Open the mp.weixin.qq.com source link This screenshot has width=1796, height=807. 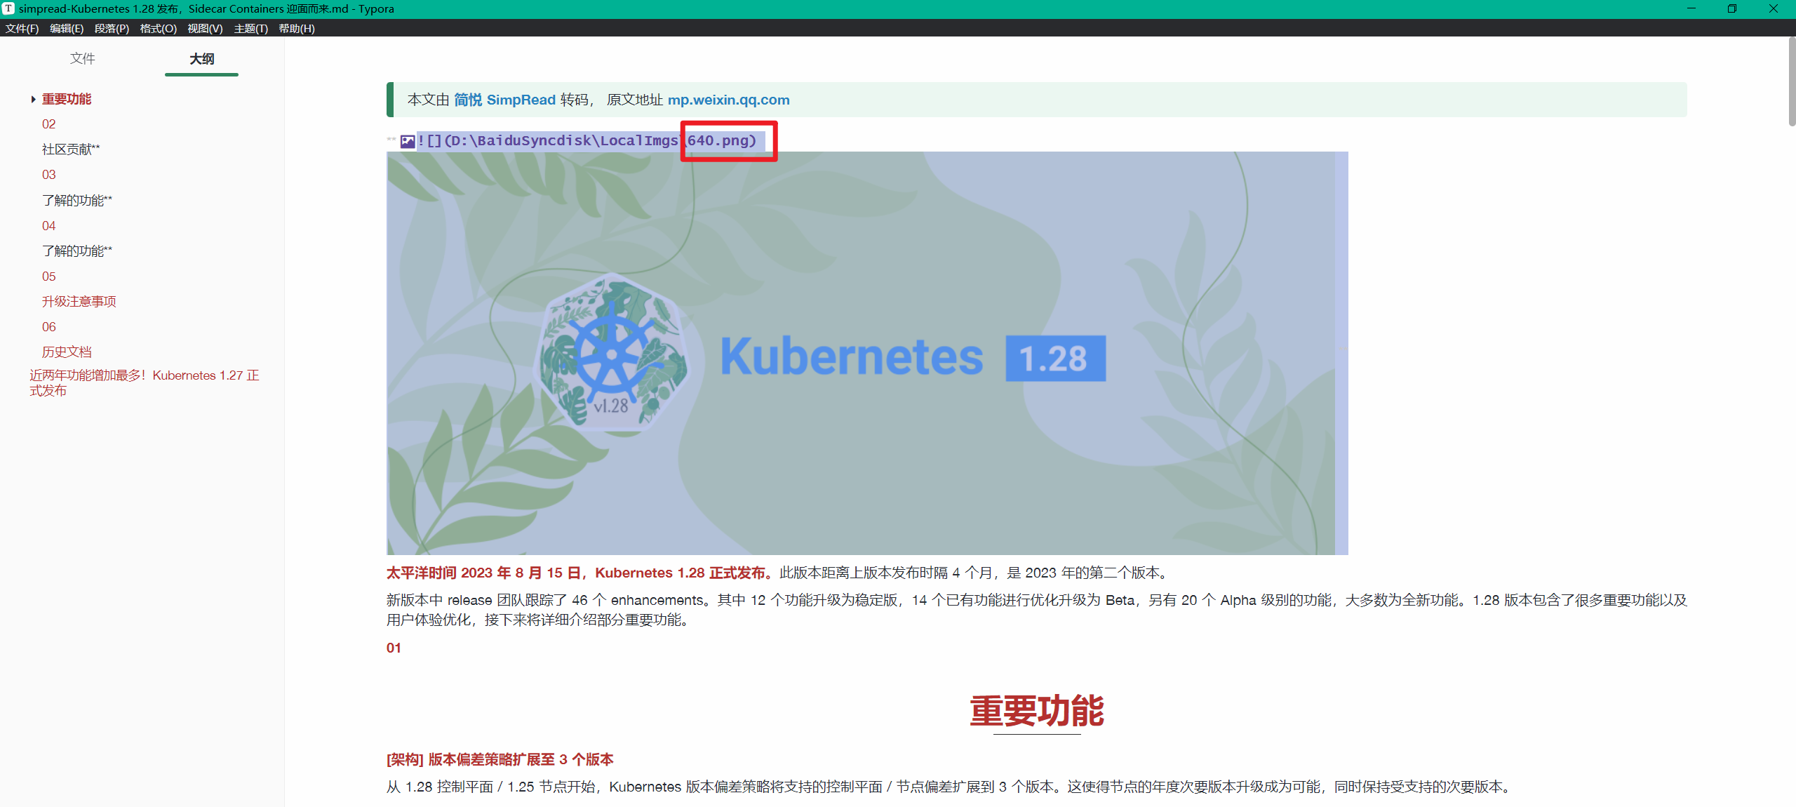tap(728, 100)
